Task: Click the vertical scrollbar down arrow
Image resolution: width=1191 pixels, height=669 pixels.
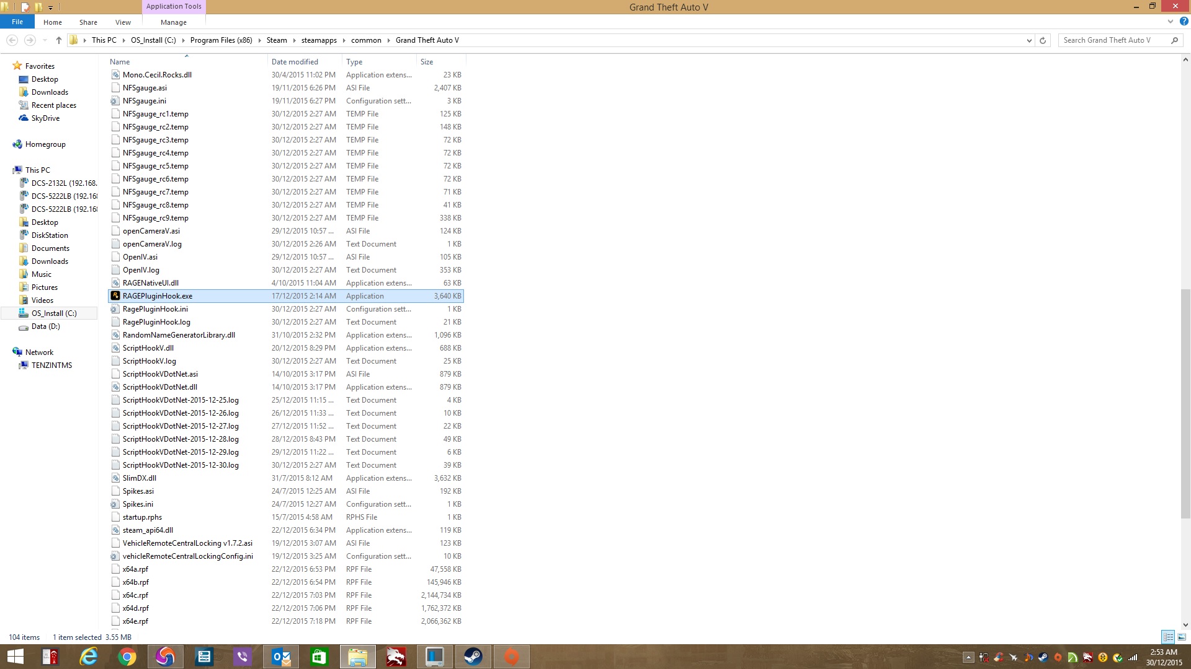Action: pos(1185,625)
